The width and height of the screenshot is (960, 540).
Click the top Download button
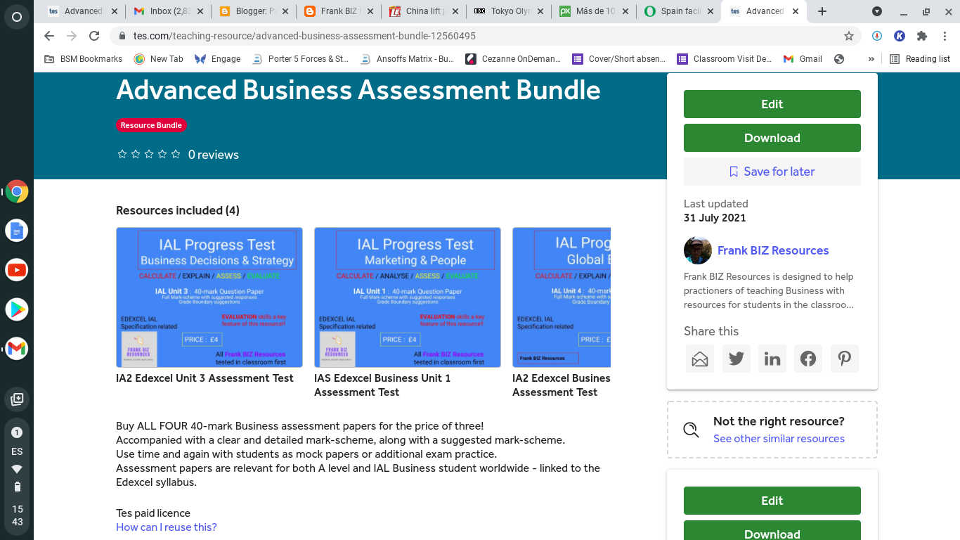(772, 138)
